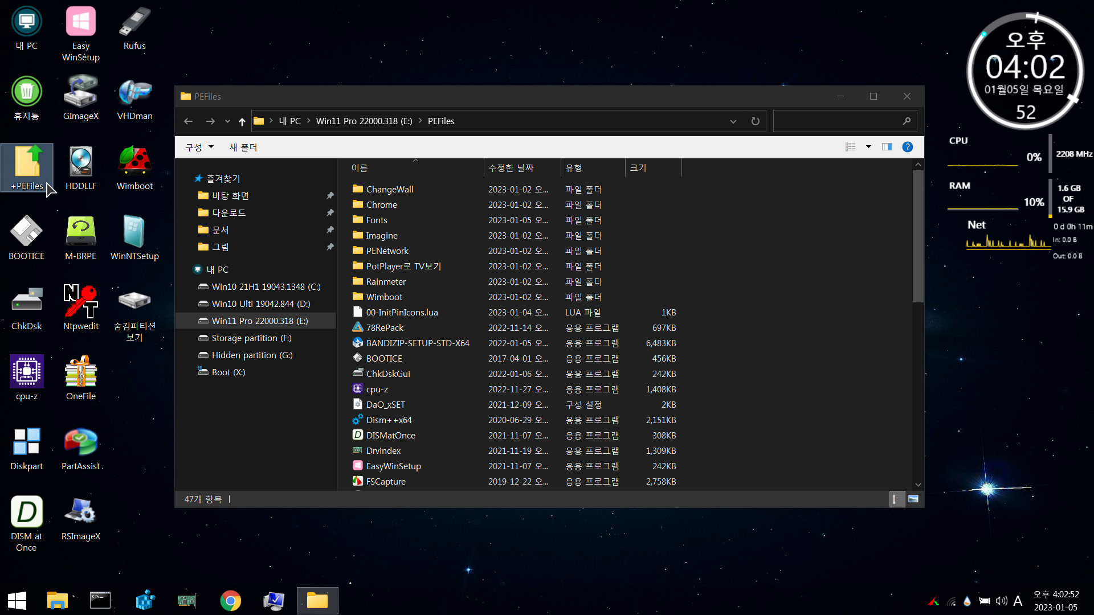Click the volume icon in system tray
The height and width of the screenshot is (615, 1094).
(1002, 601)
